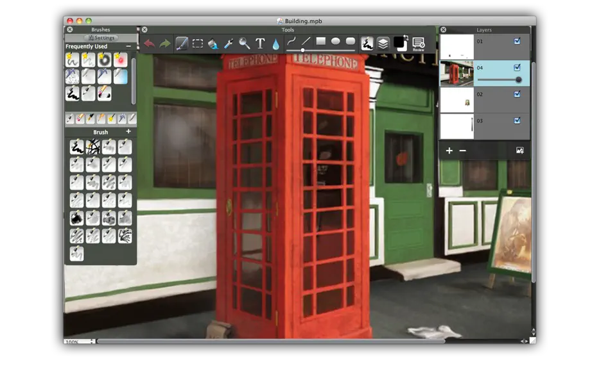Screen dimensions: 592x369
Task: Select the Blur water drop tool
Action: click(x=275, y=44)
